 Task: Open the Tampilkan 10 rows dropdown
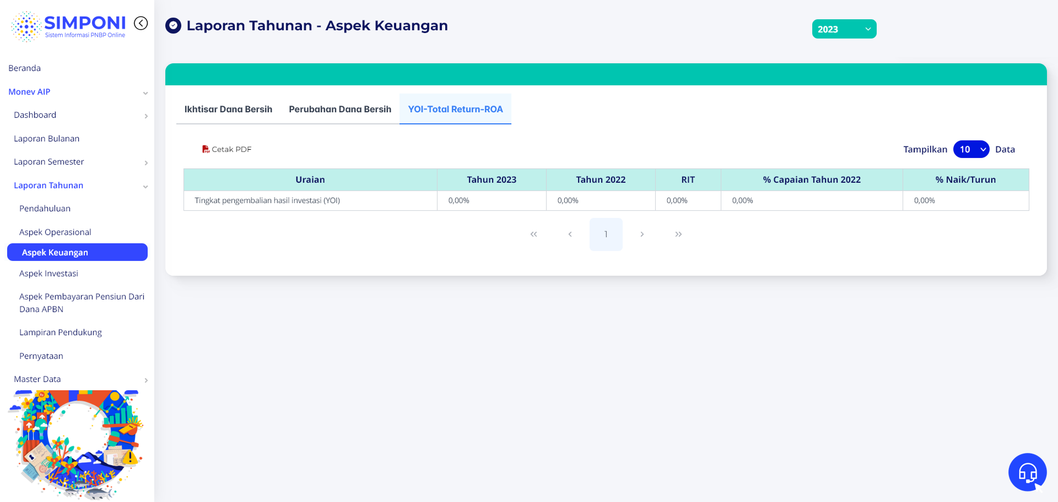971,149
